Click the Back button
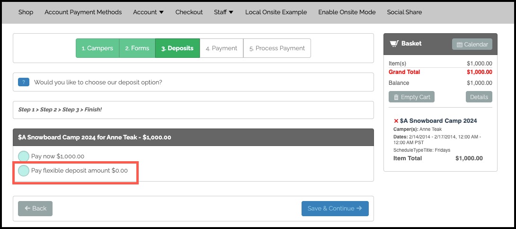Image resolution: width=516 pixels, height=229 pixels. tap(35, 209)
